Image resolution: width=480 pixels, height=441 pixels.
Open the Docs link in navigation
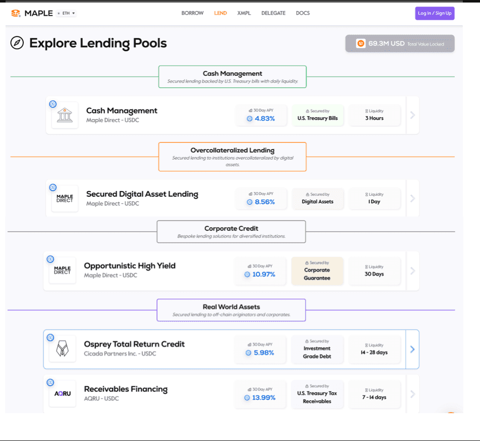pyautogui.click(x=303, y=13)
